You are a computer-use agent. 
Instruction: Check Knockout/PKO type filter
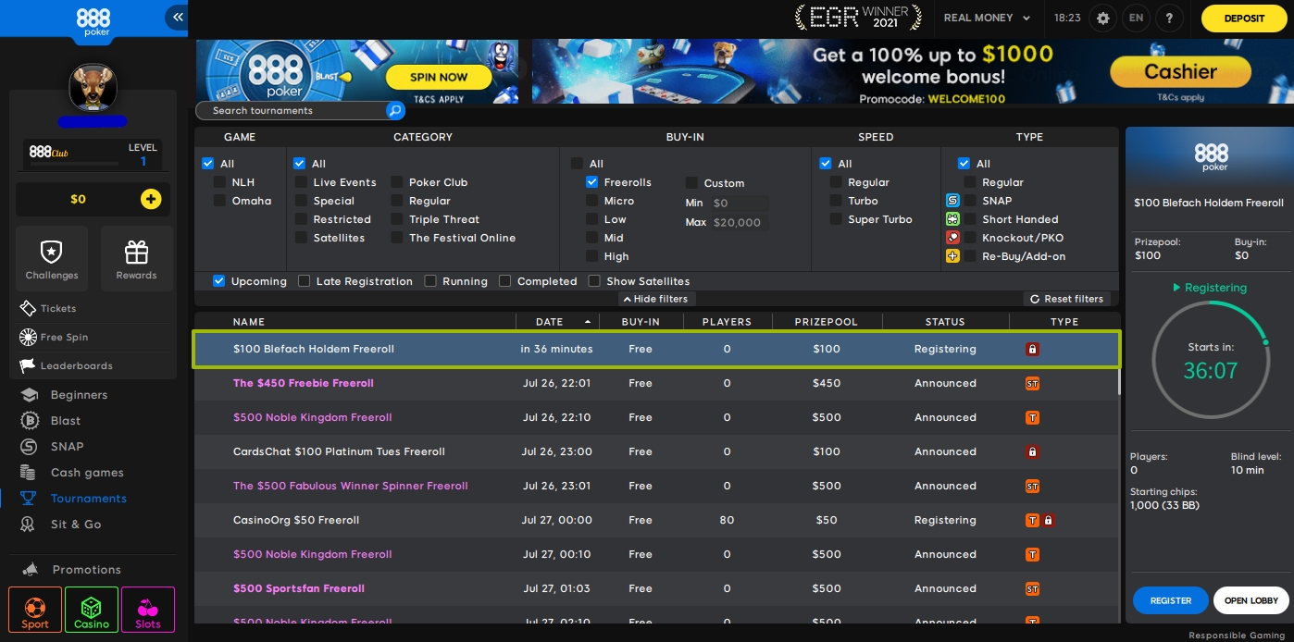970,238
